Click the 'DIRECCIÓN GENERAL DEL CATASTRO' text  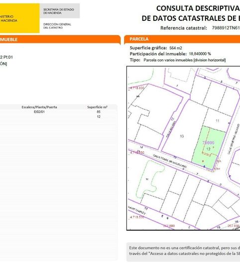point(57,26)
